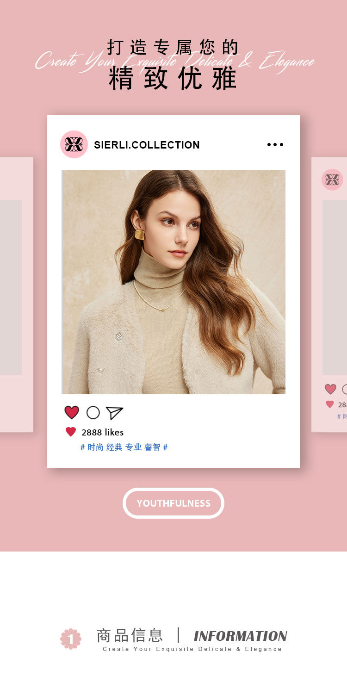The height and width of the screenshot is (676, 347).
Task: Click the SIERLI.COLLECTION account name
Action: click(147, 145)
